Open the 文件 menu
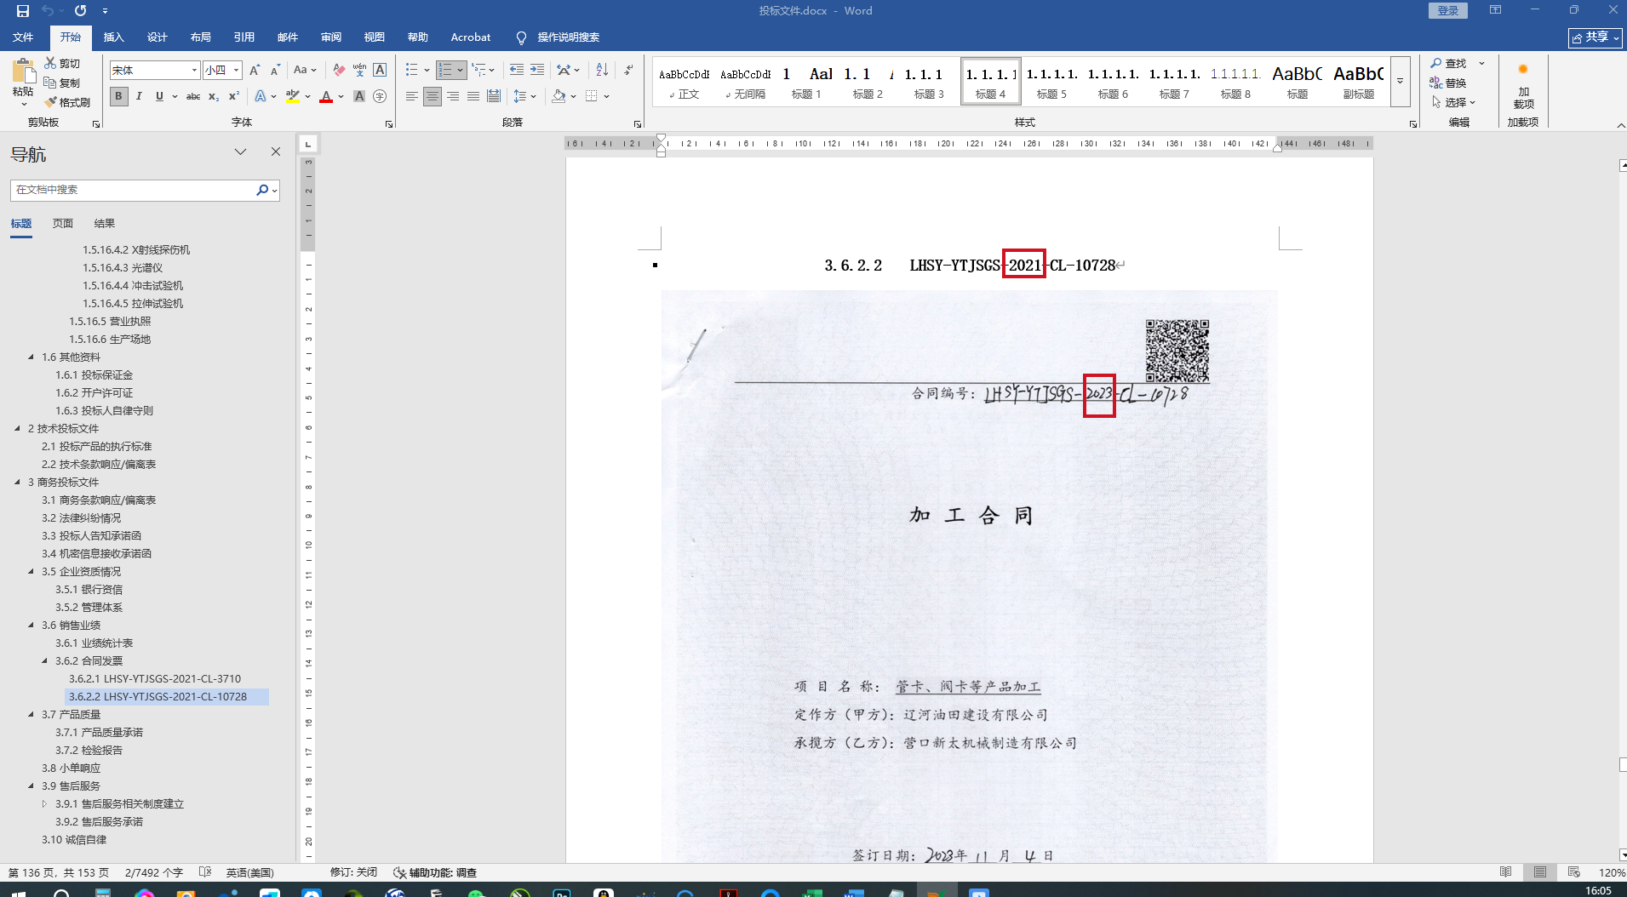 click(23, 37)
